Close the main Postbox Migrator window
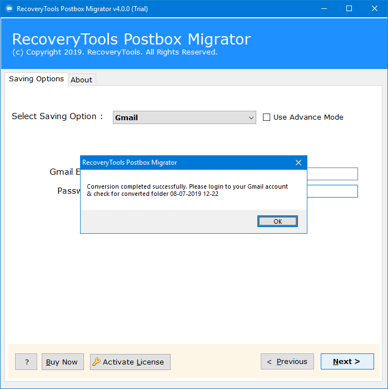Image resolution: width=388 pixels, height=389 pixels. pos(375,9)
